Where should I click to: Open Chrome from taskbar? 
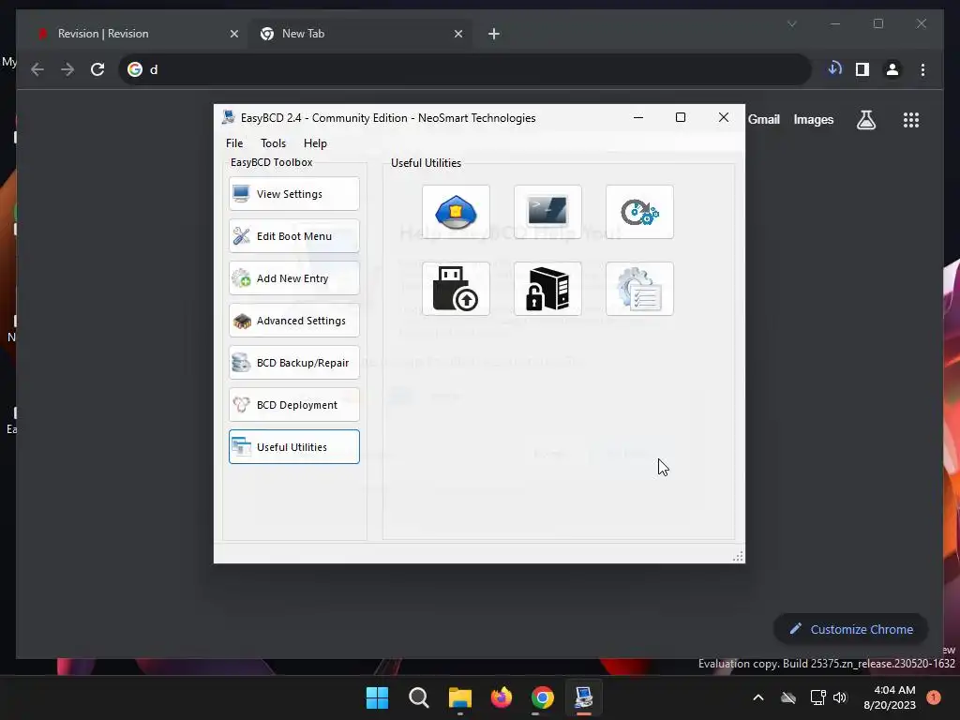pyautogui.click(x=543, y=697)
